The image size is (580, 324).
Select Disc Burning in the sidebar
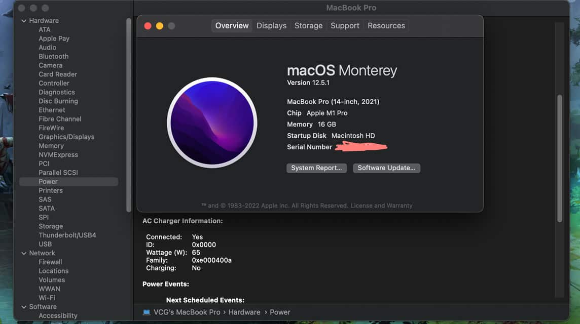(58, 101)
